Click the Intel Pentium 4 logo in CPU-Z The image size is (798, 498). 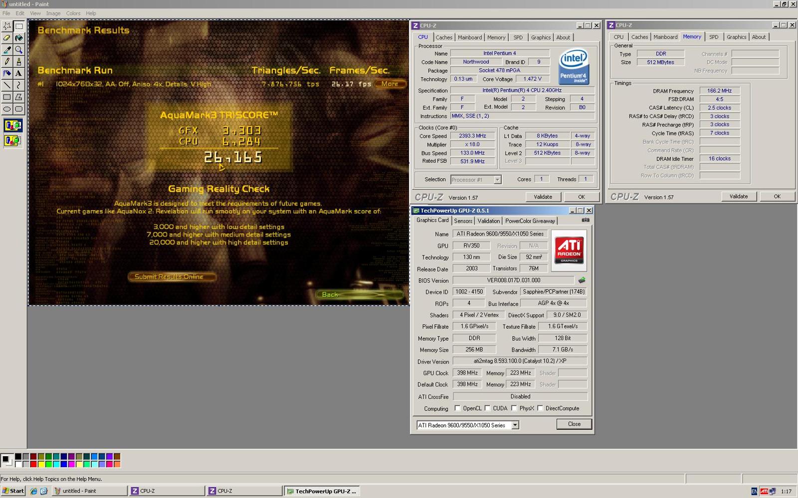tap(573, 66)
